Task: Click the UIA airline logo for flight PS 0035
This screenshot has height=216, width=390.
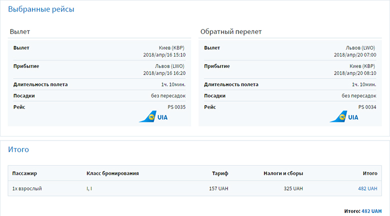Action: point(153,117)
